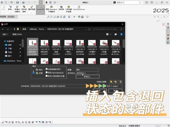Click the Edit Appearance color ball icon
Screen dimensions: 170x127
pyautogui.click(x=79, y=17)
